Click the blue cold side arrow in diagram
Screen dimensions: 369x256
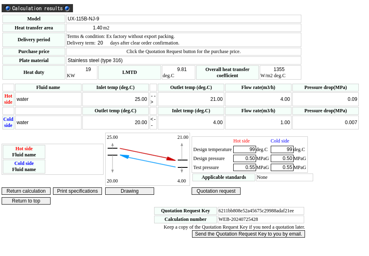(148, 161)
